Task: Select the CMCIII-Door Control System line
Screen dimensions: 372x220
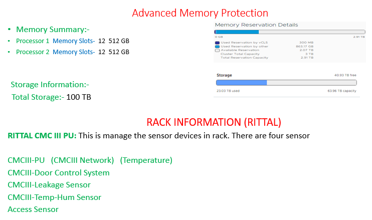Action: [59, 173]
